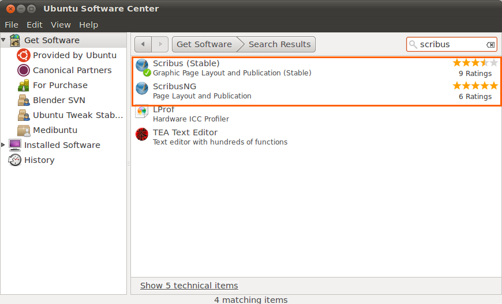
Task: Expand the Installed Software tree section
Action: coord(3,145)
